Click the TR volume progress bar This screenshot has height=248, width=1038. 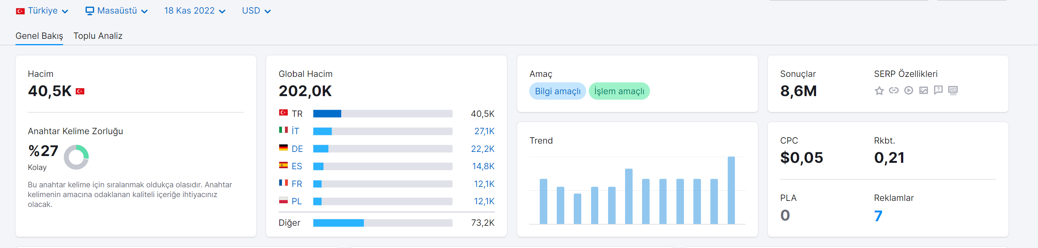click(382, 114)
